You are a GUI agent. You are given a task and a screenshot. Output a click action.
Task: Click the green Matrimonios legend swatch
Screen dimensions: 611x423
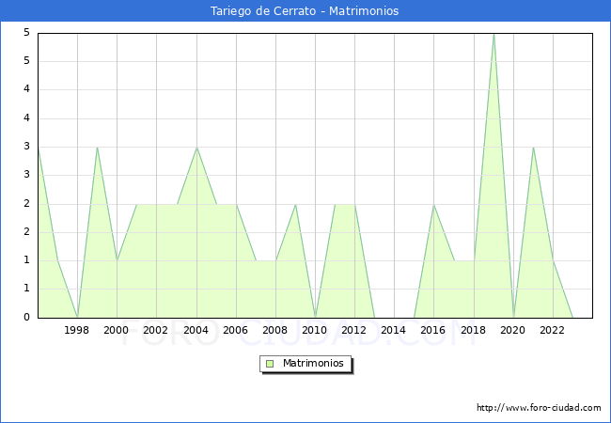point(270,364)
